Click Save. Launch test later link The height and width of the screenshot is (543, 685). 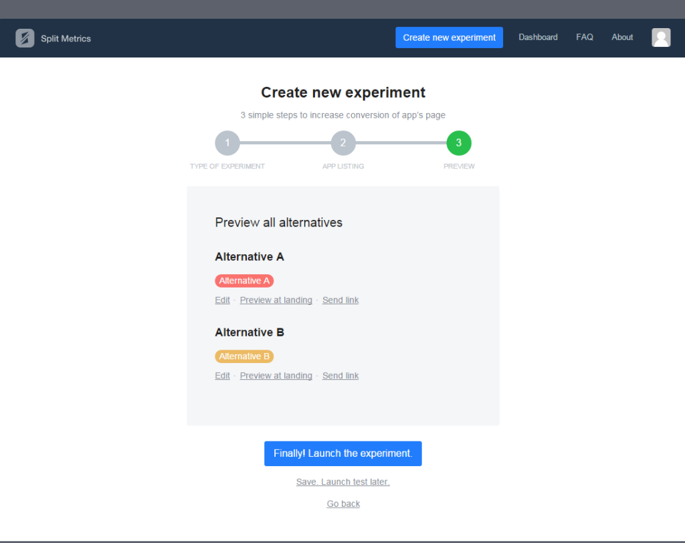(x=342, y=482)
